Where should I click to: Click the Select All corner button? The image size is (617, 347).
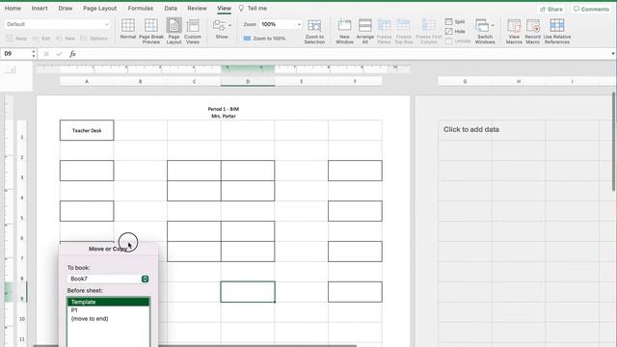pos(11,70)
